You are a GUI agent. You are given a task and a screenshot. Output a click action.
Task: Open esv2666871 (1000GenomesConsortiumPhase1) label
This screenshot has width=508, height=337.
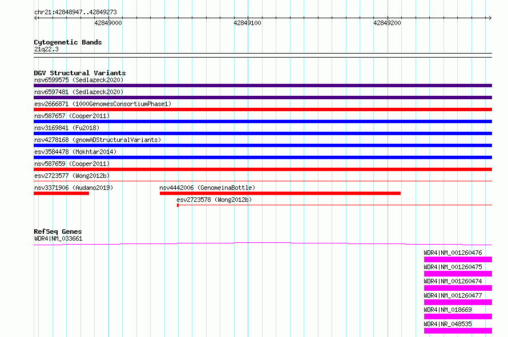pos(103,104)
